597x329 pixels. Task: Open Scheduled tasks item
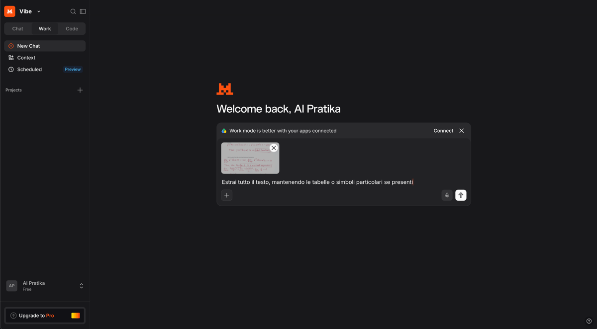(45, 70)
